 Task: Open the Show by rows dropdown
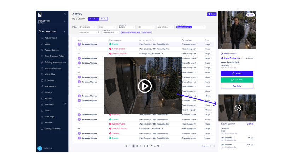pos(211,146)
